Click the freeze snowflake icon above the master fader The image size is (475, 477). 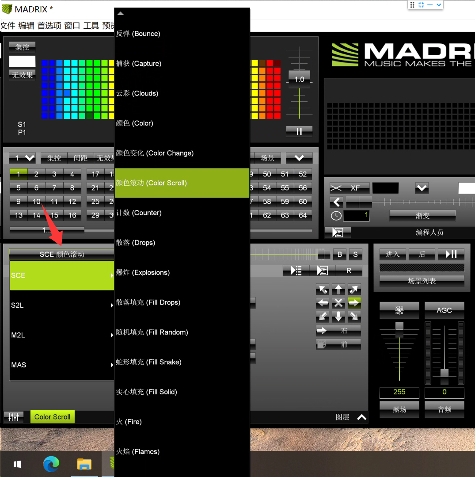[399, 310]
